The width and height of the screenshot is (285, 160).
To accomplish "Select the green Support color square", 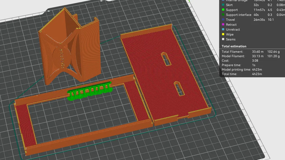I will pos(223,9).
